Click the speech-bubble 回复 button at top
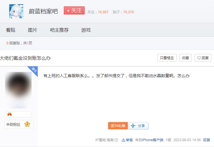This screenshot has height=147, width=214. coord(203,58)
